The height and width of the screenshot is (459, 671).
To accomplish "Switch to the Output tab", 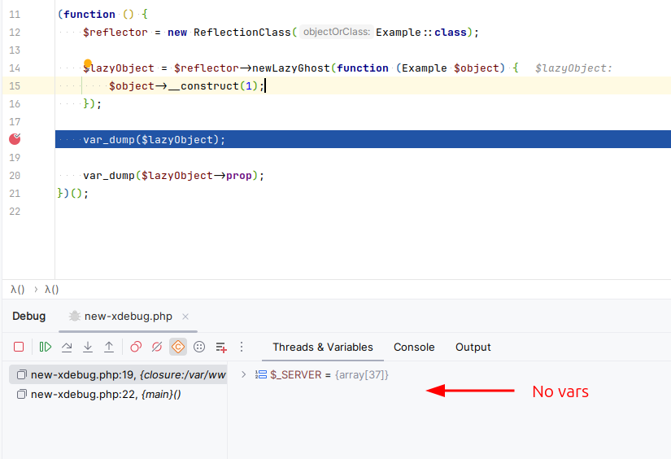I will (x=473, y=347).
